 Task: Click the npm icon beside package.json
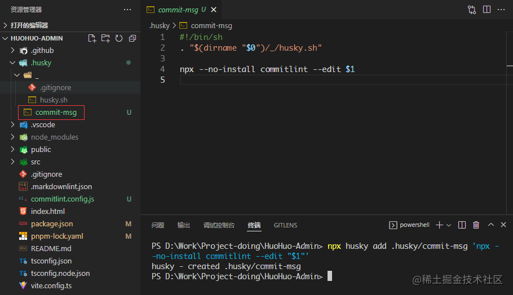[23, 224]
